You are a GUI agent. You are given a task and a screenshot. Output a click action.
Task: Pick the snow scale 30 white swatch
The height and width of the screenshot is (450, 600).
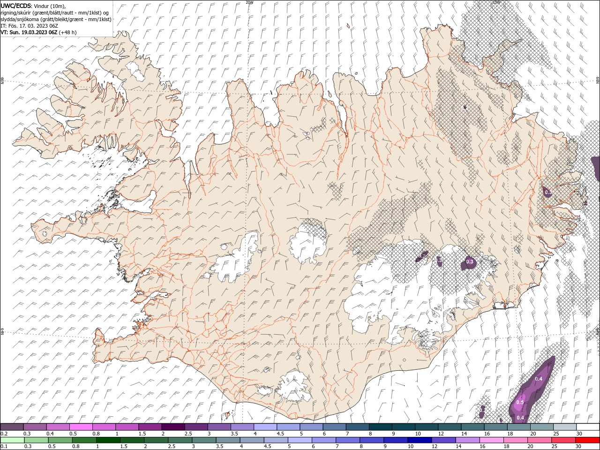tap(588, 427)
